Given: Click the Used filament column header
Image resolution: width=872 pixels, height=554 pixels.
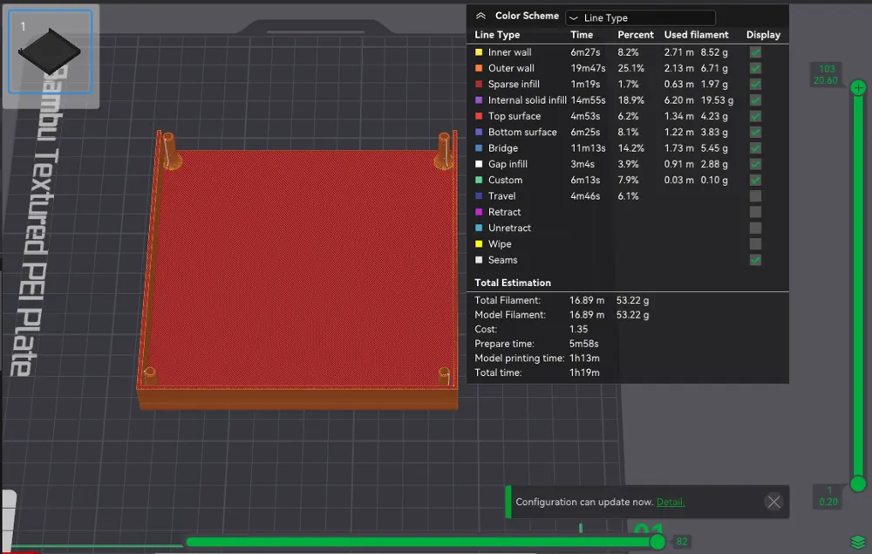Looking at the screenshot, I should (696, 35).
